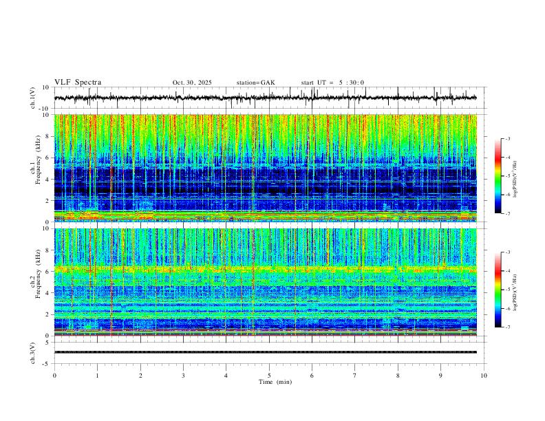This screenshot has width=545, height=421.
Task: Click the 'station=GAK' label
Action: point(255,83)
